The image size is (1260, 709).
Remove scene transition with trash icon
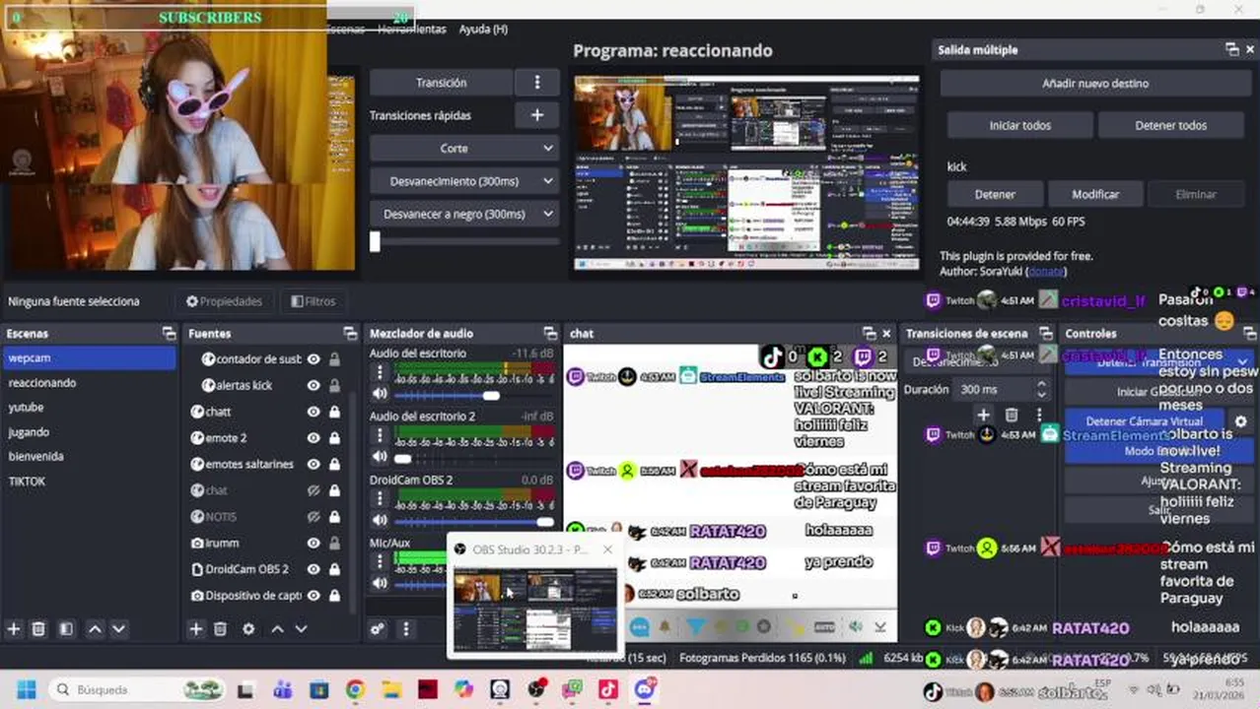tap(1012, 415)
